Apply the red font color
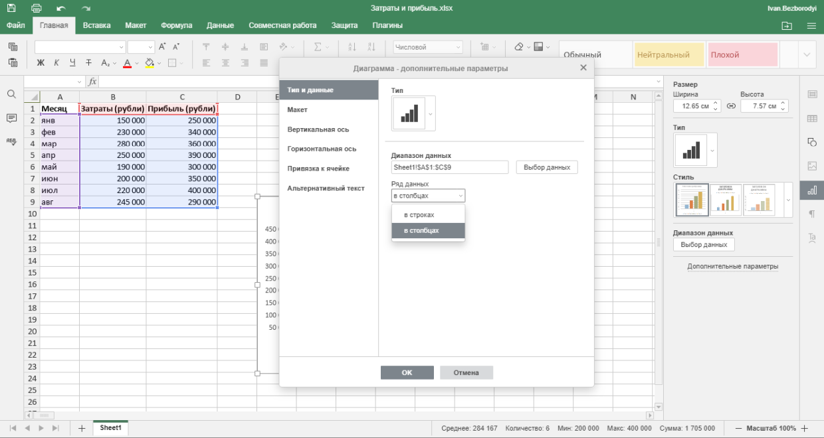The width and height of the screenshot is (824, 438). [127, 63]
